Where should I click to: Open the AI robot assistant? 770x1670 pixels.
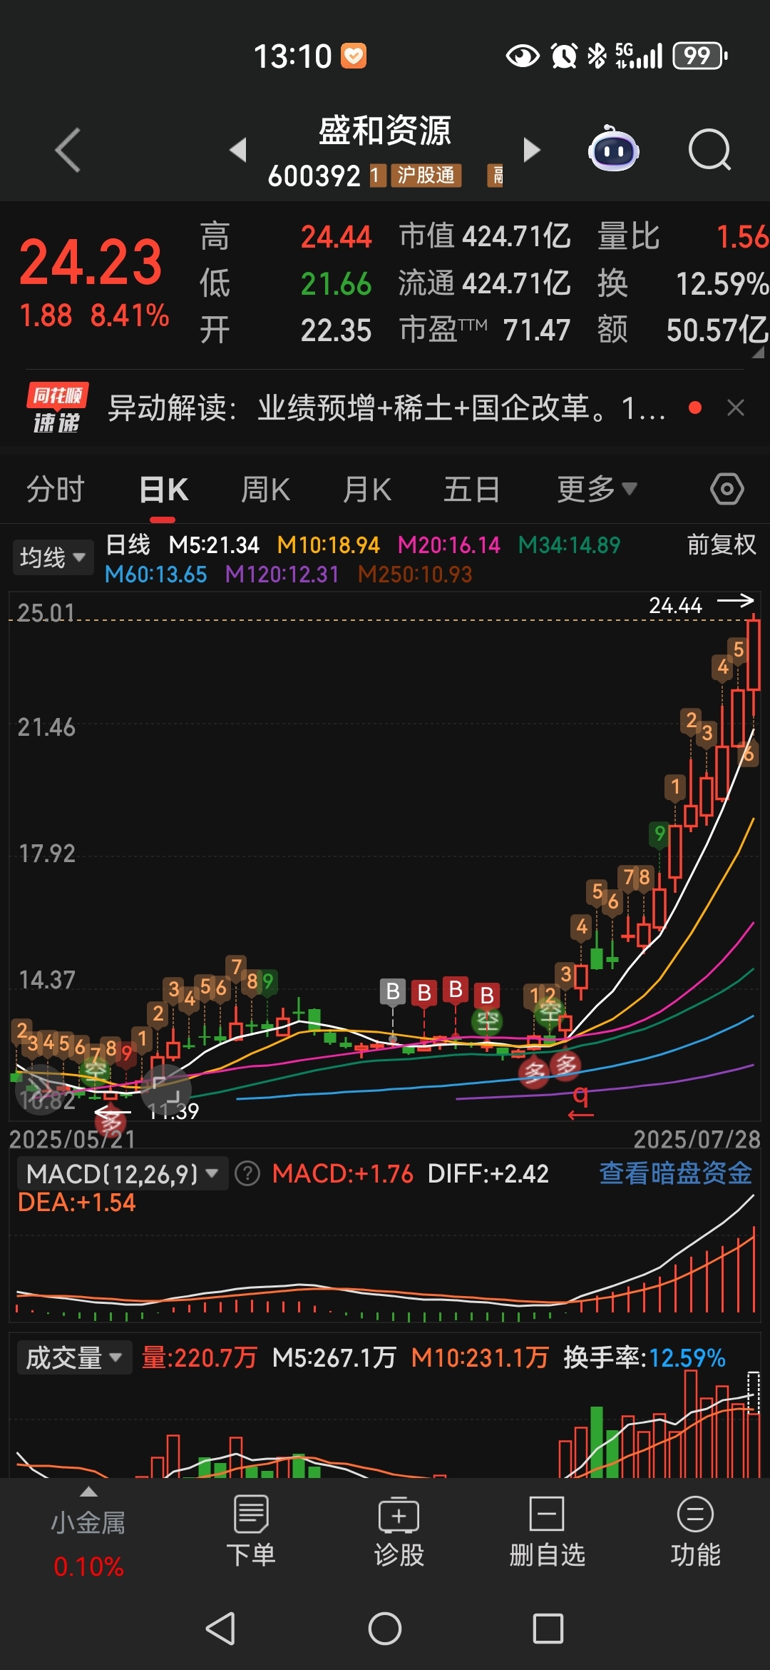pos(614,149)
